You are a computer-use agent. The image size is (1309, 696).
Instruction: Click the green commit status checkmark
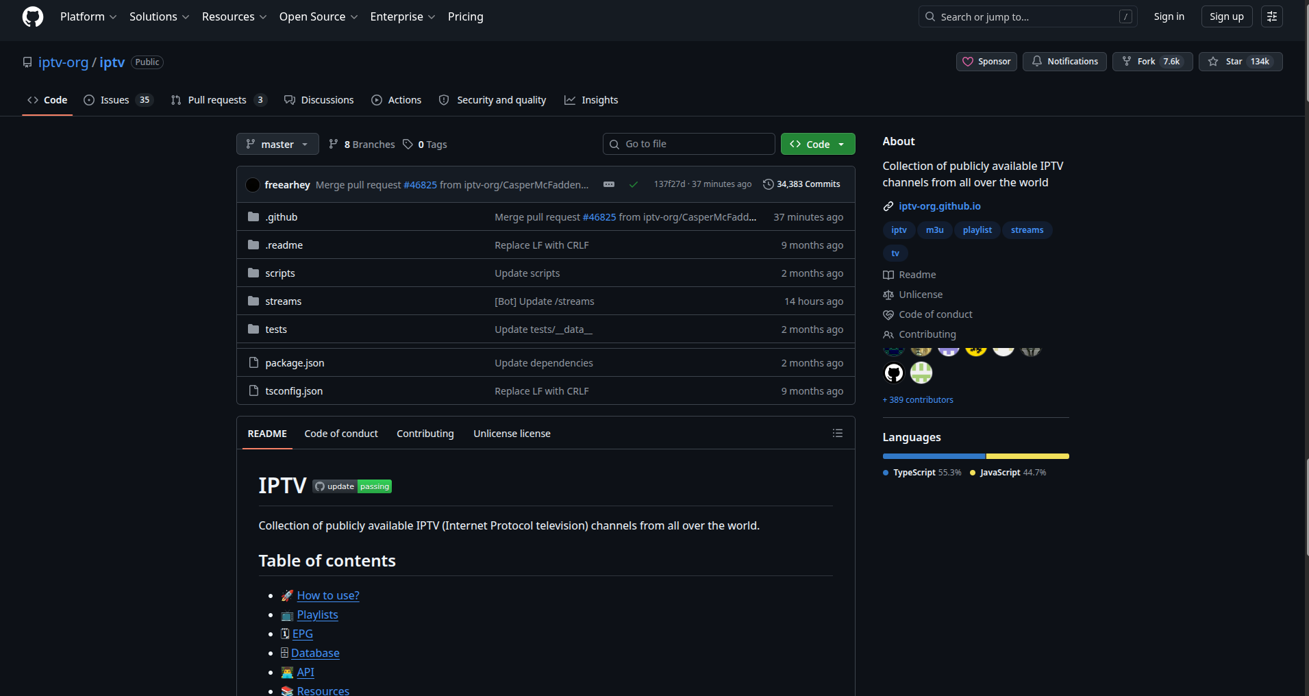(634, 184)
